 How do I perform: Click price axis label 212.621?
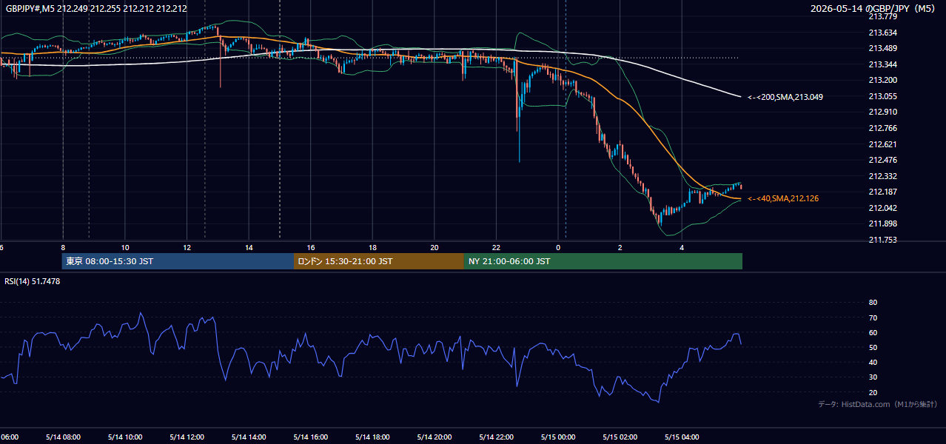click(x=882, y=144)
